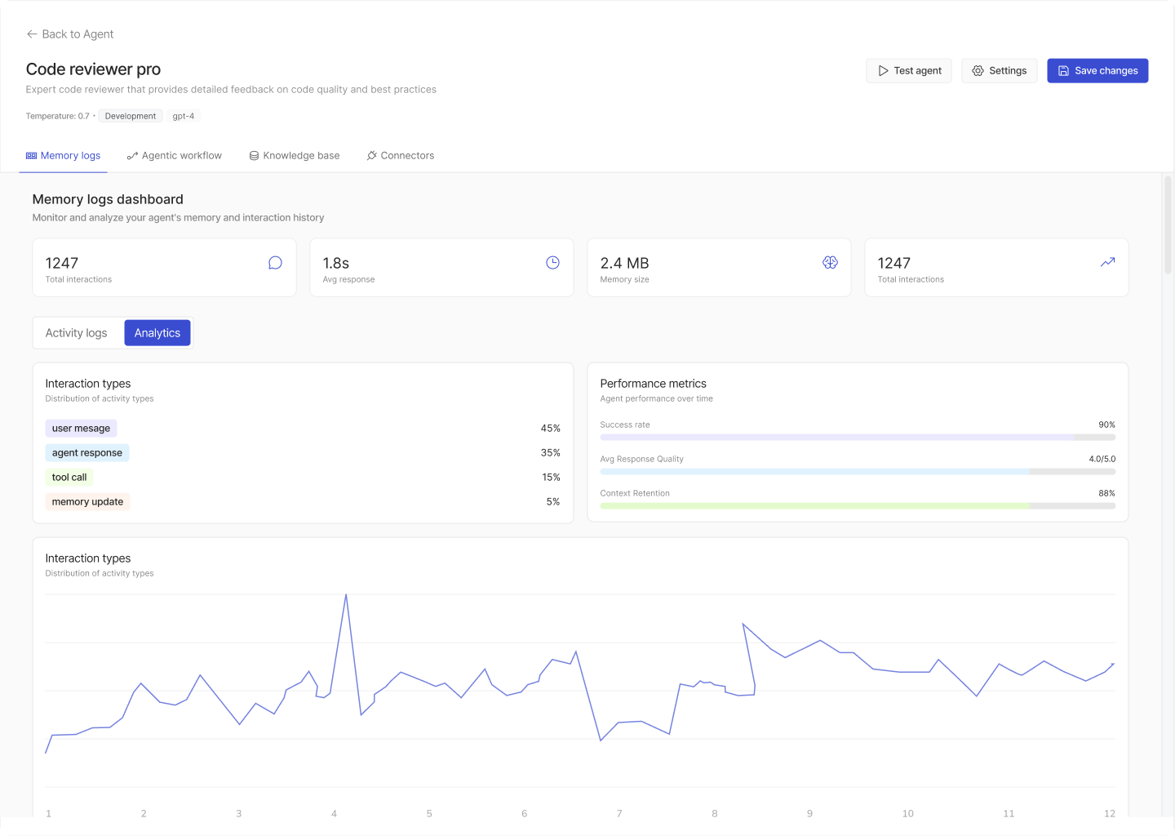The image size is (1175, 836).
Task: Click the 35% value
Action: click(x=551, y=453)
